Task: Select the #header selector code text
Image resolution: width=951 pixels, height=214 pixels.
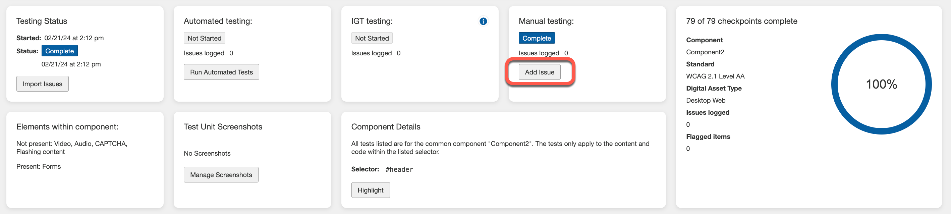Action: click(399, 169)
